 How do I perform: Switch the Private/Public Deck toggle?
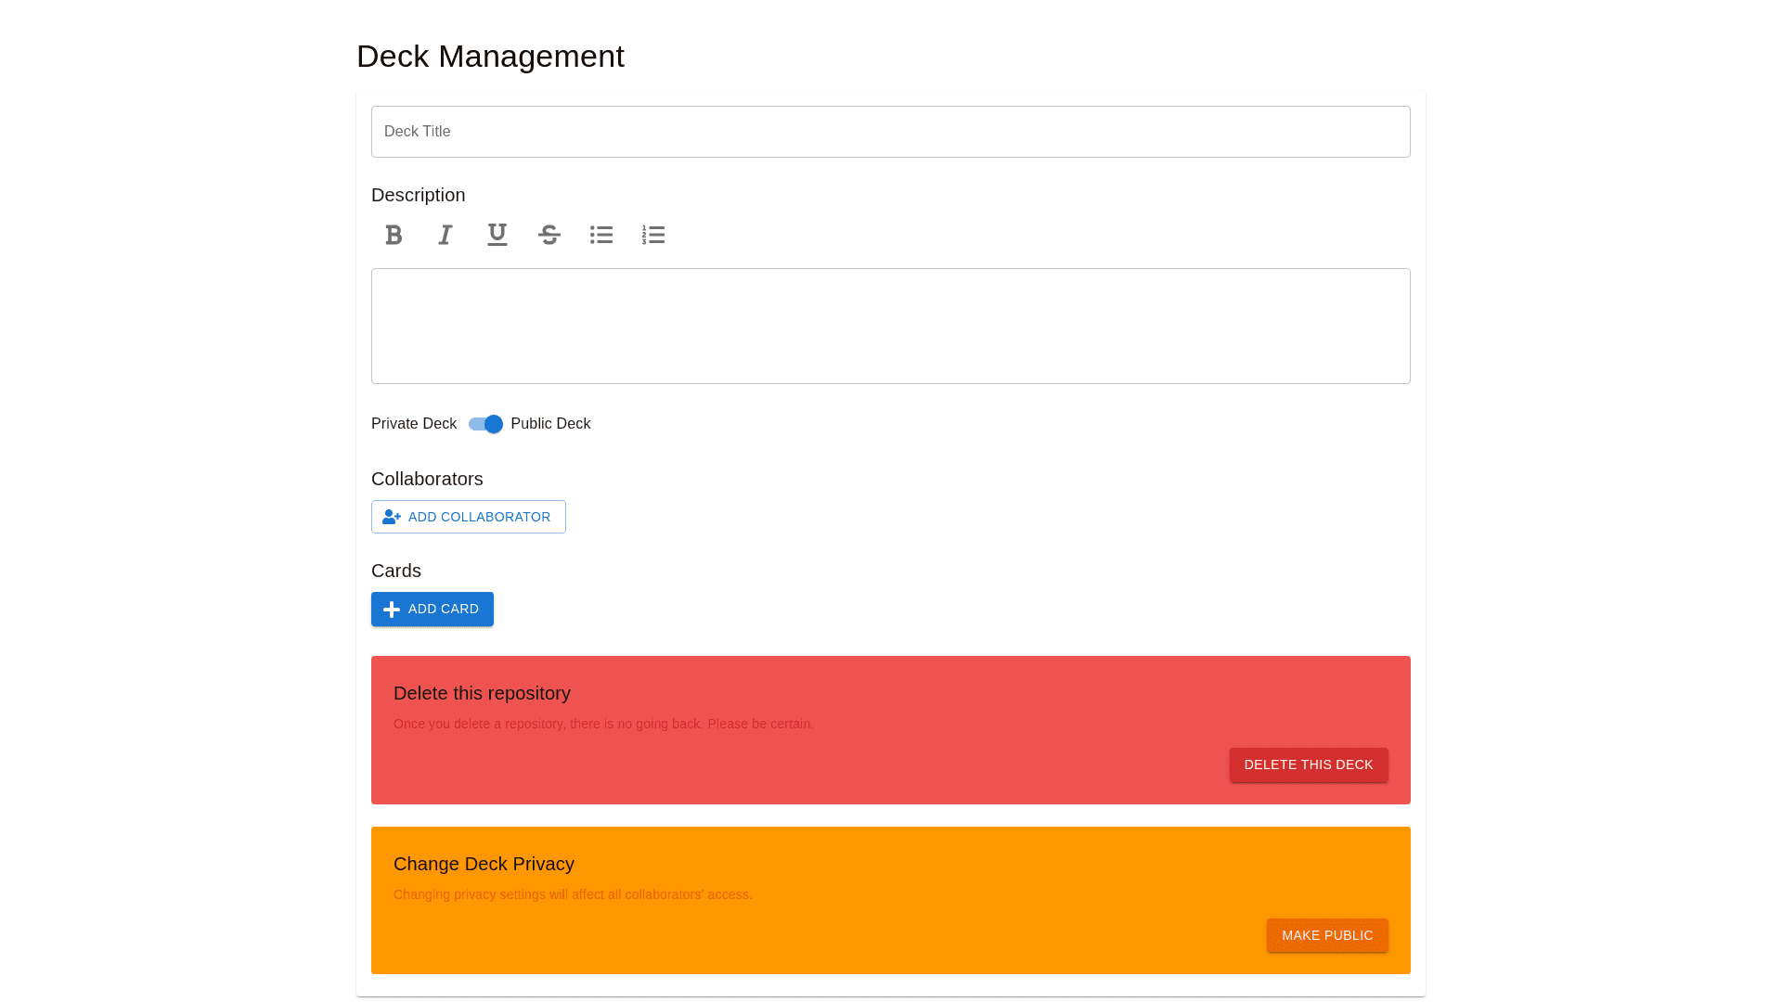pyautogui.click(x=485, y=424)
